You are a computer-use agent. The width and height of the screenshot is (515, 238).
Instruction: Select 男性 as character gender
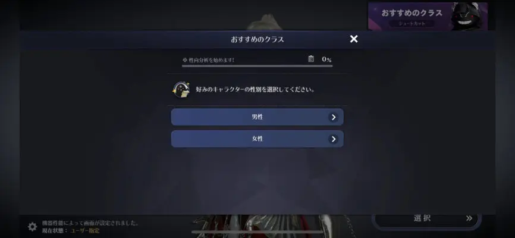(257, 117)
